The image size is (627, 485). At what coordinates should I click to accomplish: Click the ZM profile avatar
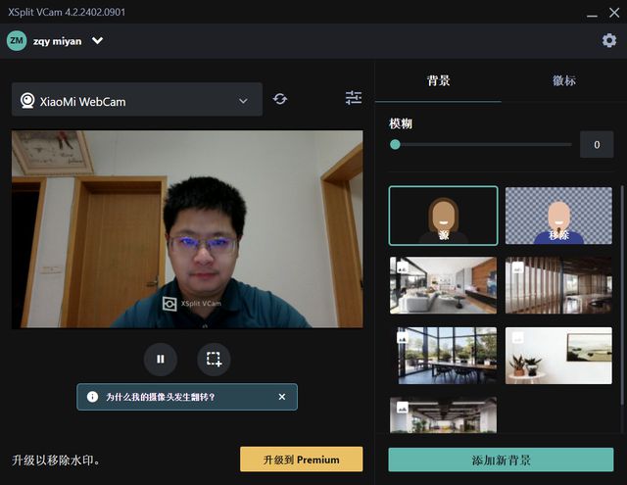[x=17, y=41]
